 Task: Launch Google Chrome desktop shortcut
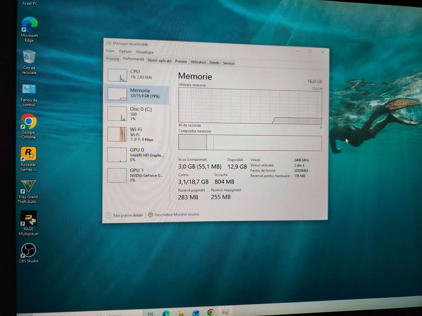pos(28,126)
